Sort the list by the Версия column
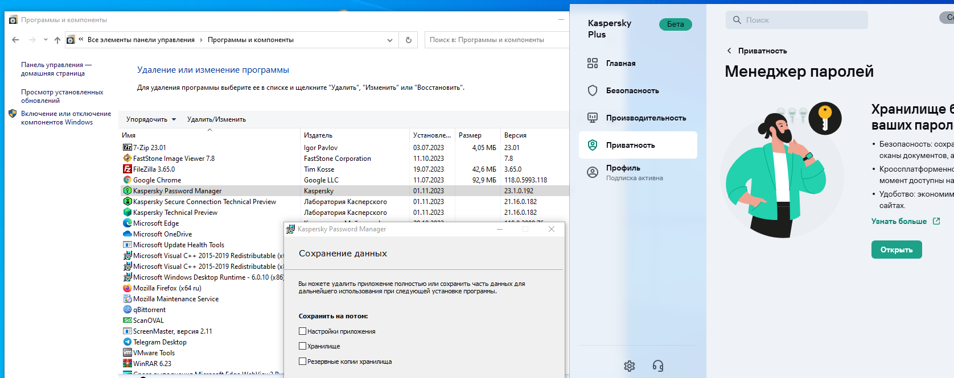Screen dimensions: 954x378 (534, 135)
